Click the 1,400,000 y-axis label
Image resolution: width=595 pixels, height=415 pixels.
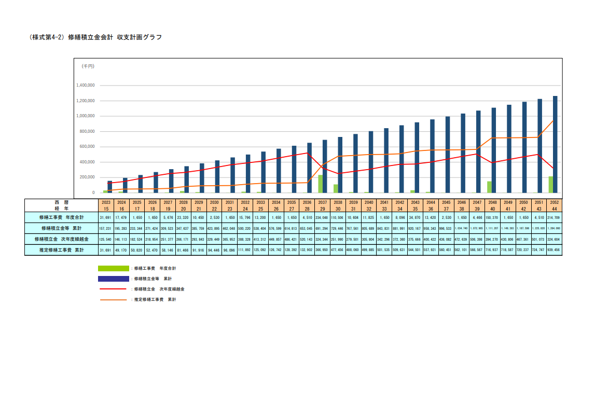[x=86, y=86]
